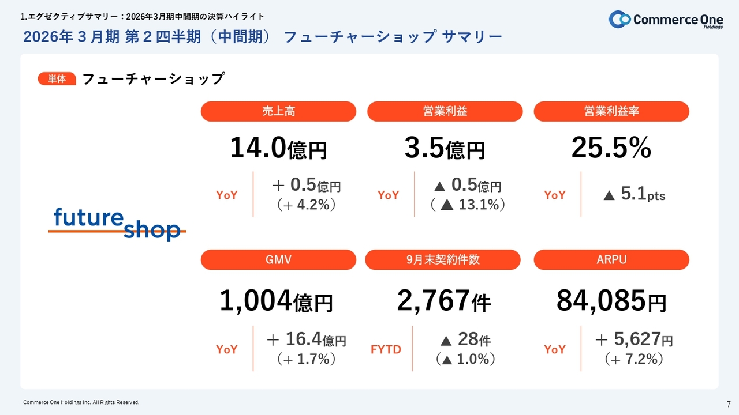Click the 営業利益率 header label

coord(611,112)
